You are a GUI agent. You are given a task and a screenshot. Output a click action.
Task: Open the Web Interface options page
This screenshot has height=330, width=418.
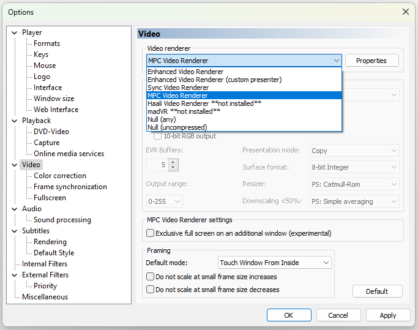[56, 110]
